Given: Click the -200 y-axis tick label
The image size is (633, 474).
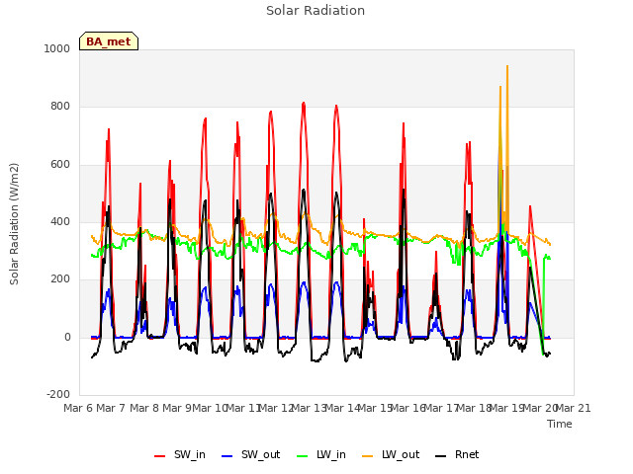Looking at the screenshot, I should (58, 395).
